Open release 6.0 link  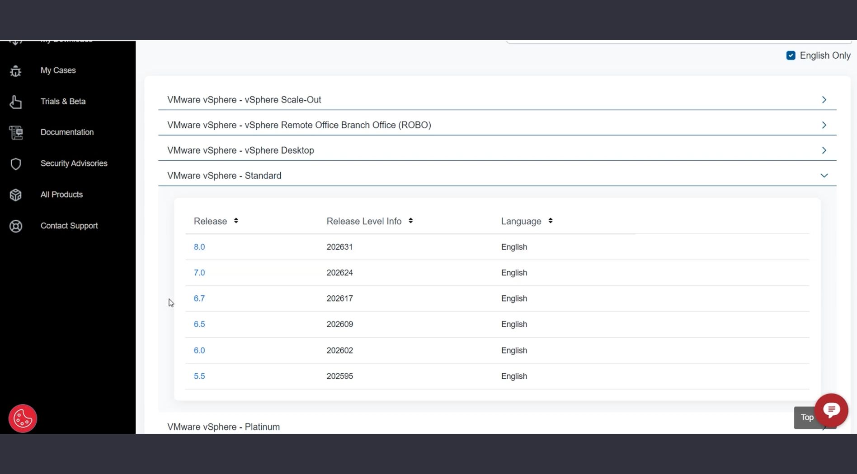(199, 350)
